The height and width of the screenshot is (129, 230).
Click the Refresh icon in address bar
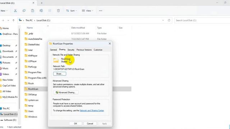169,20
